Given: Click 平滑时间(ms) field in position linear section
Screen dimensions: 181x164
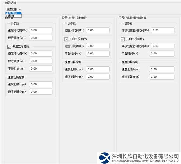Looking at the screenshot, I should [x=97, y=54].
